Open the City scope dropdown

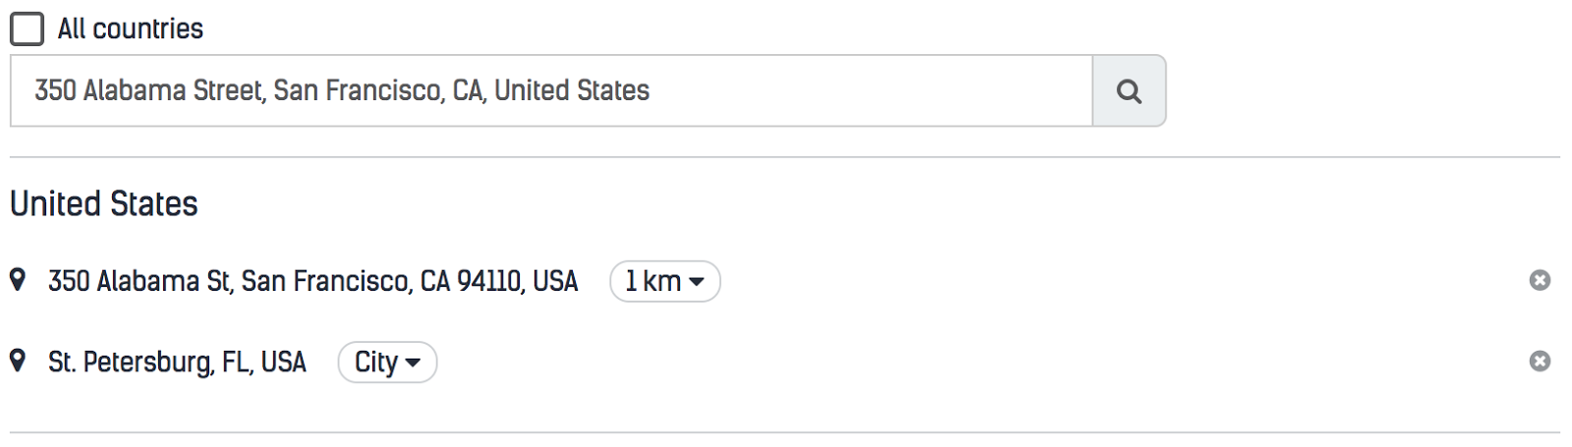387,363
